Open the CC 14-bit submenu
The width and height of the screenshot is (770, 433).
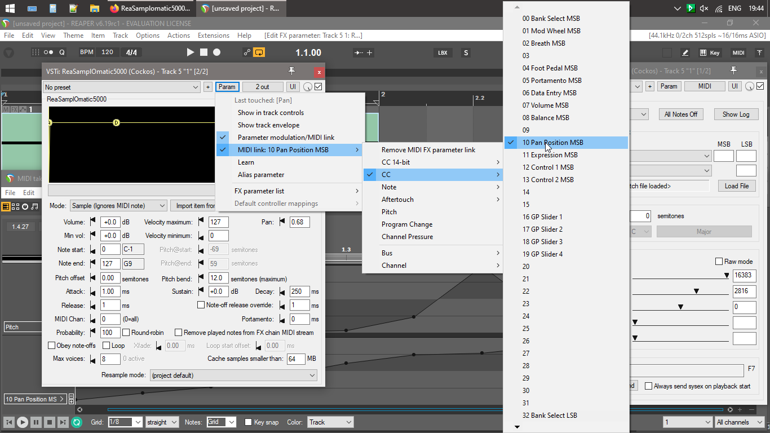point(432,162)
